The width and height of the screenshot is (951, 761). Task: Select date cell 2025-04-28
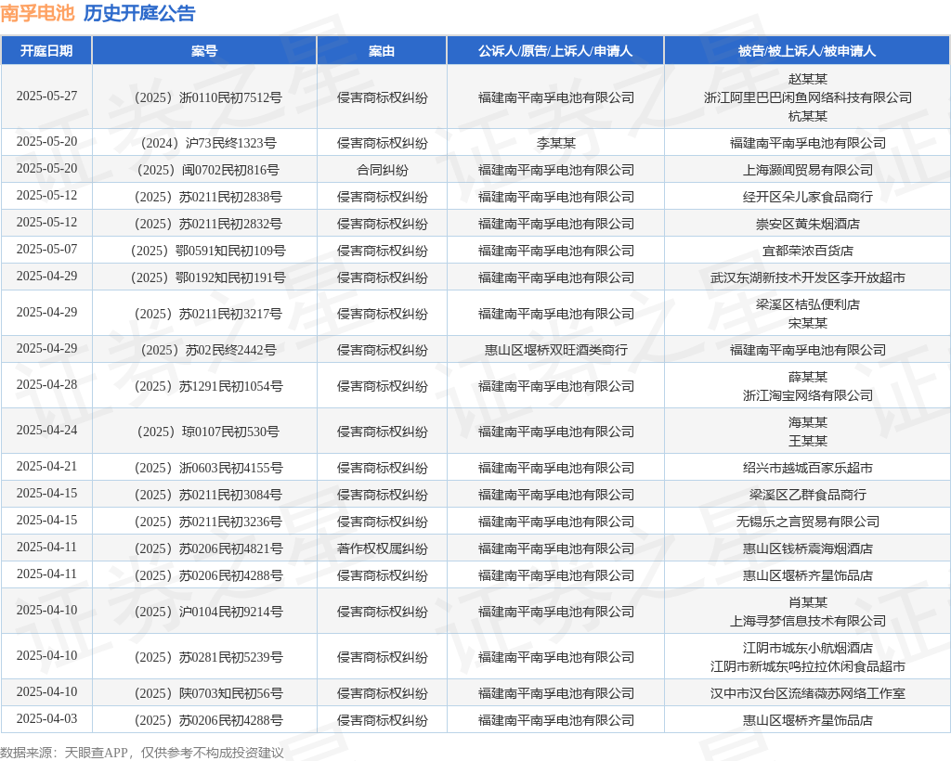(x=46, y=385)
